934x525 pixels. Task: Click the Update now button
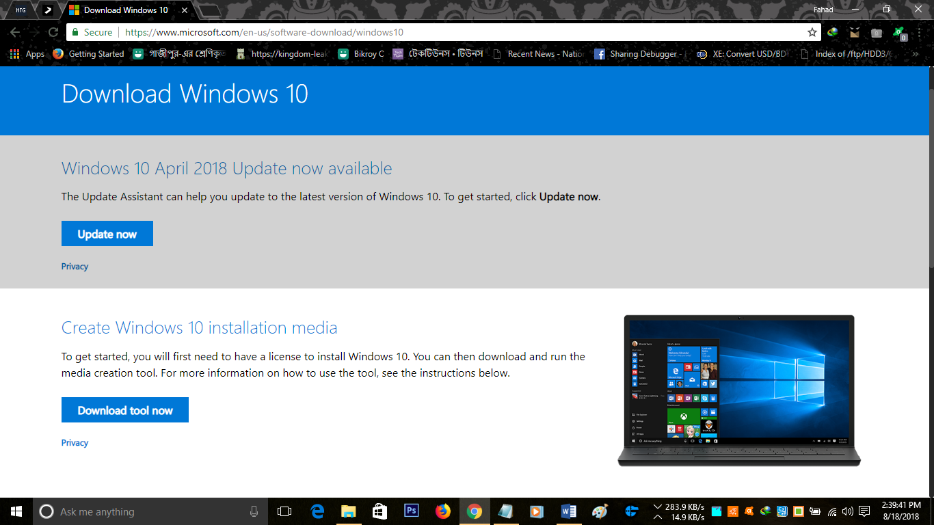pos(107,234)
